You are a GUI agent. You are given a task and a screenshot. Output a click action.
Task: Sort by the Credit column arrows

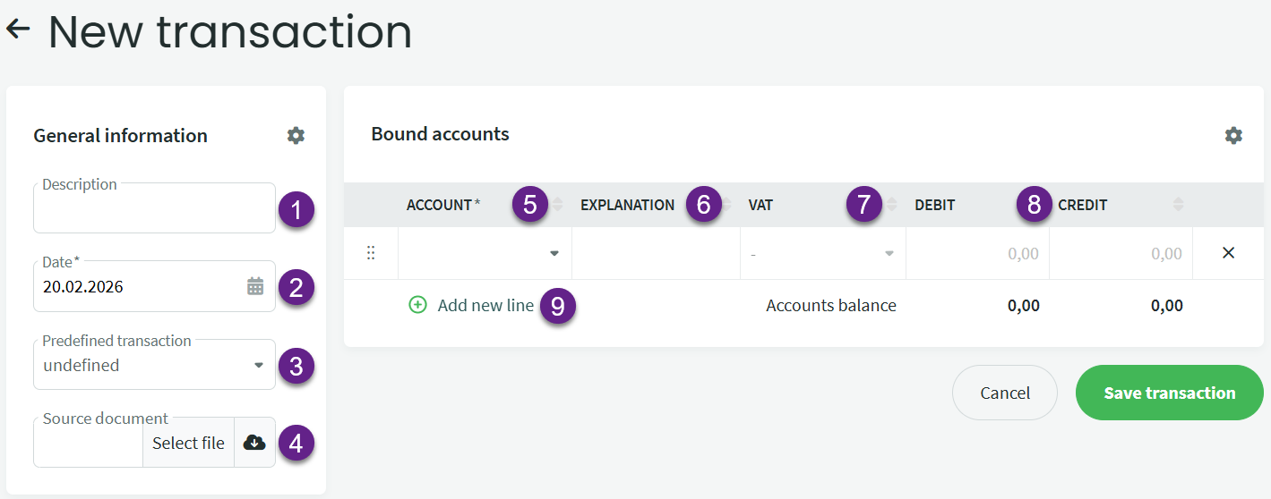coord(1178,205)
